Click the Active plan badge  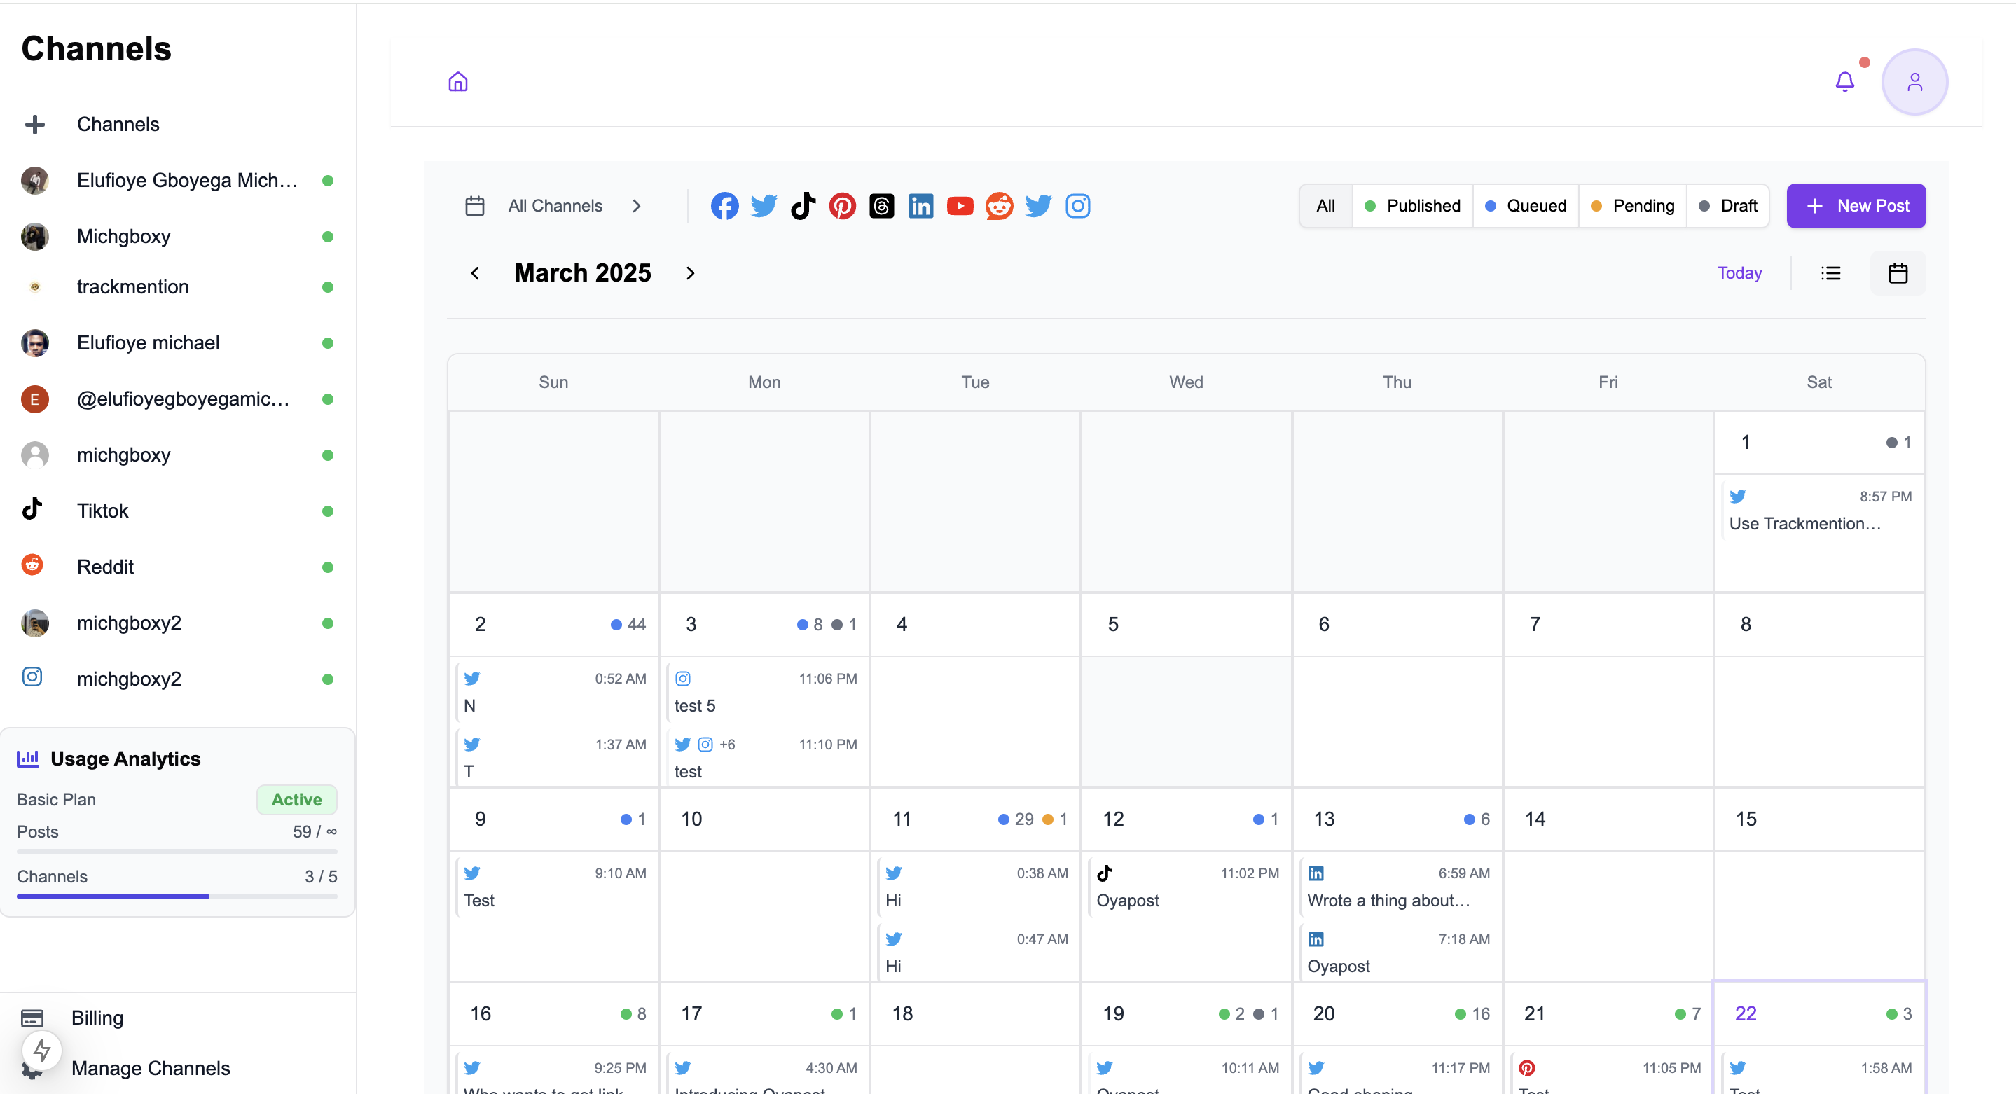(x=296, y=800)
